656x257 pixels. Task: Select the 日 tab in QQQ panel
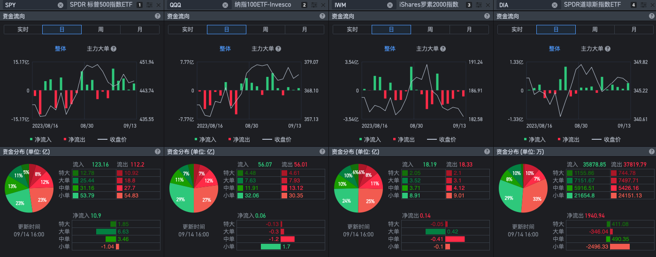(227, 30)
